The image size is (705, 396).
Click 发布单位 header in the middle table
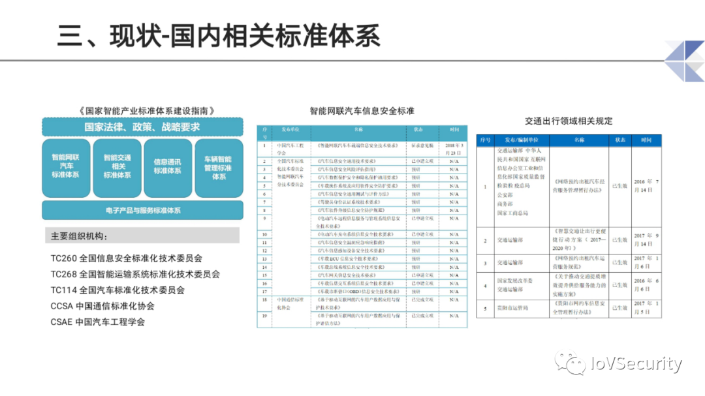pyautogui.click(x=290, y=129)
